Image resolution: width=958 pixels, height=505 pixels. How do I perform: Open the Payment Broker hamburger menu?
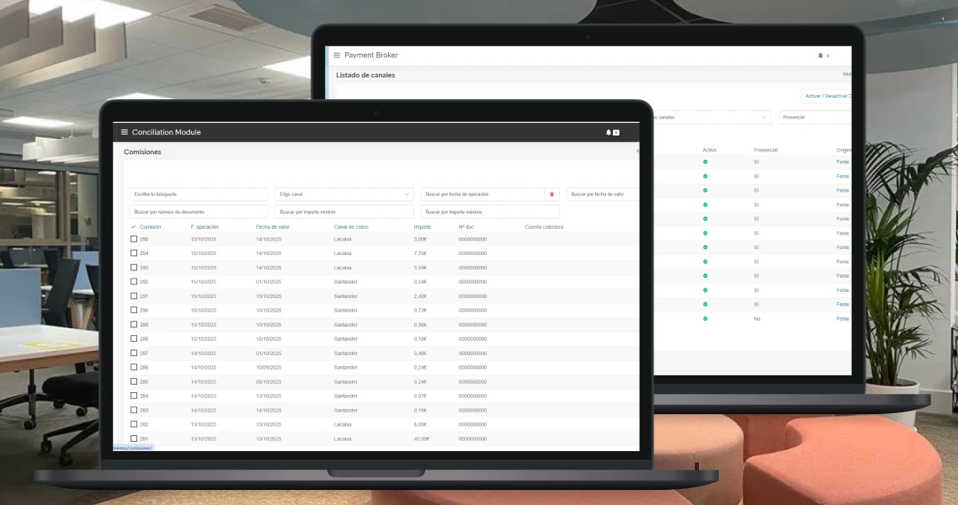pos(337,56)
